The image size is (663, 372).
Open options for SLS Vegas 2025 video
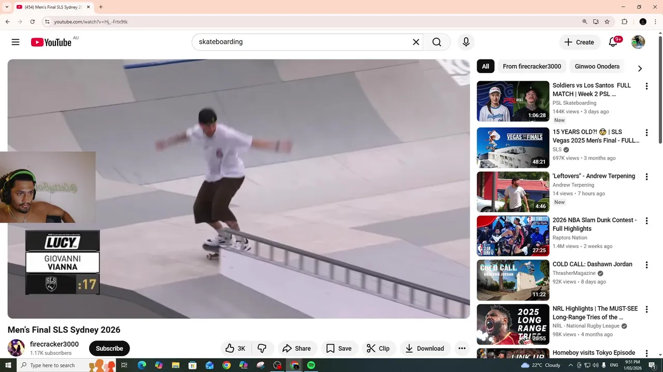[x=646, y=133]
